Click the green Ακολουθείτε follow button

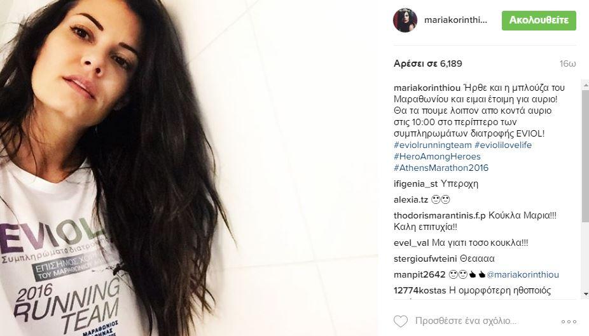[x=539, y=20]
